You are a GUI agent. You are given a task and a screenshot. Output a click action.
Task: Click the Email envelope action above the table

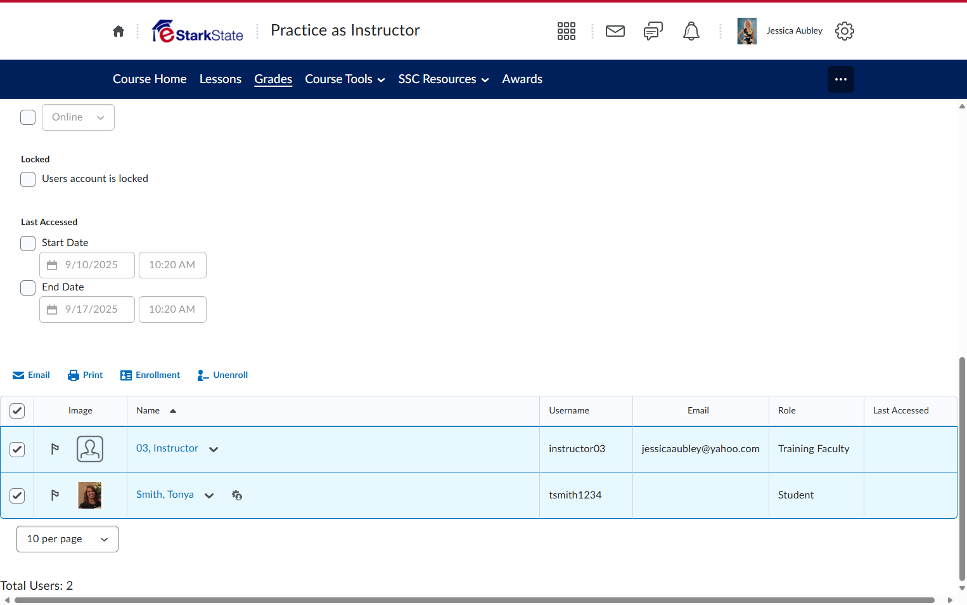(x=31, y=375)
